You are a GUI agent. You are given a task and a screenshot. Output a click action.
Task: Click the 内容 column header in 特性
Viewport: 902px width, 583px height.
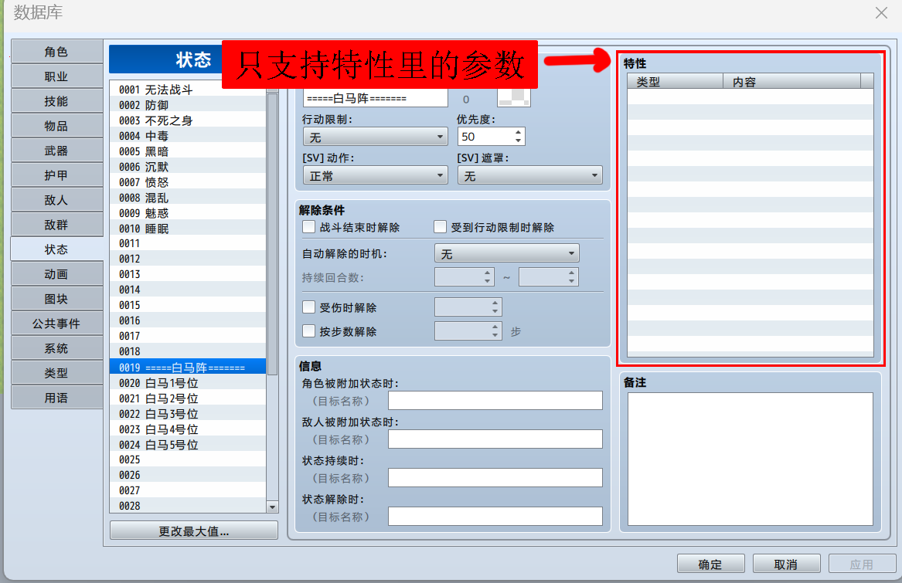pos(792,82)
